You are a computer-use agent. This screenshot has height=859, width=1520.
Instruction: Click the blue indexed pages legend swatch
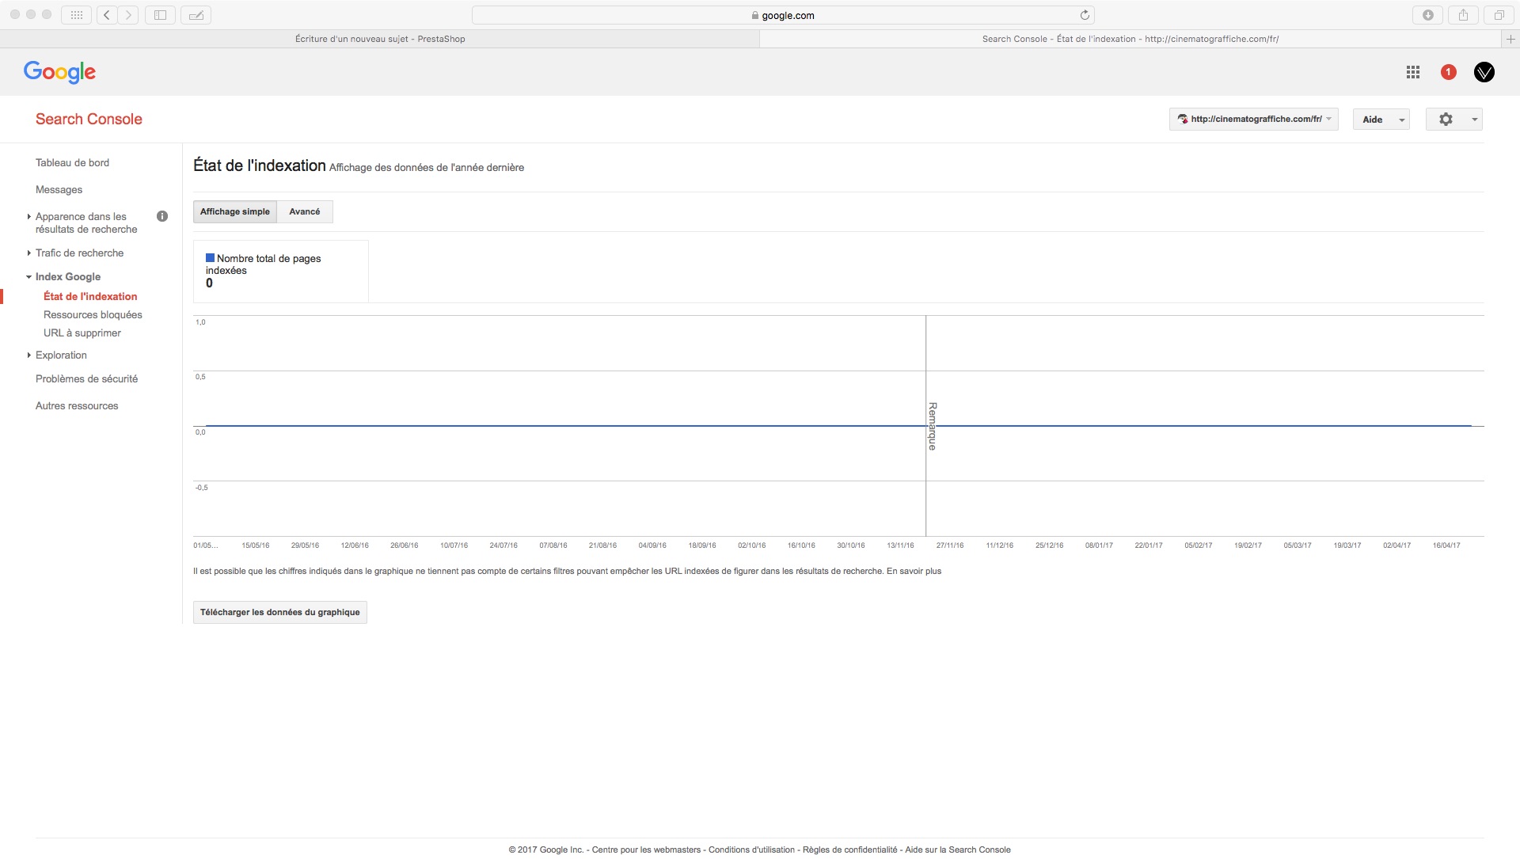pos(210,258)
